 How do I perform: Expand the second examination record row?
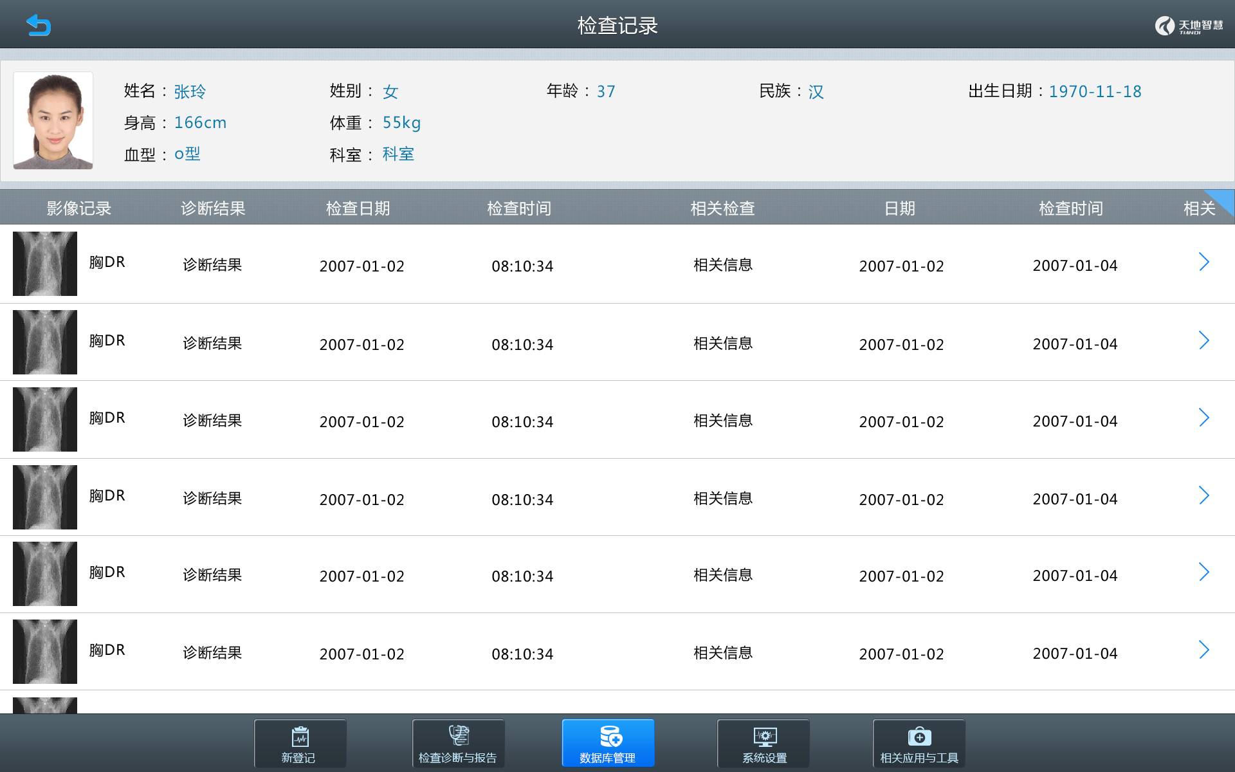tap(1203, 340)
